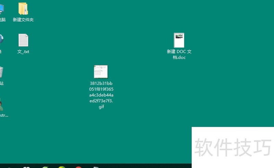Viewport: 274px width, 168px height.
Task: Click the red icon in the taskbar
Action: [x=78, y=167]
